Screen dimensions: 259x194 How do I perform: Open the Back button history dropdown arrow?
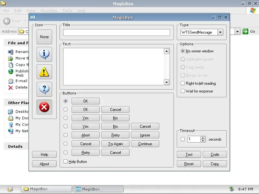tap(25, 21)
